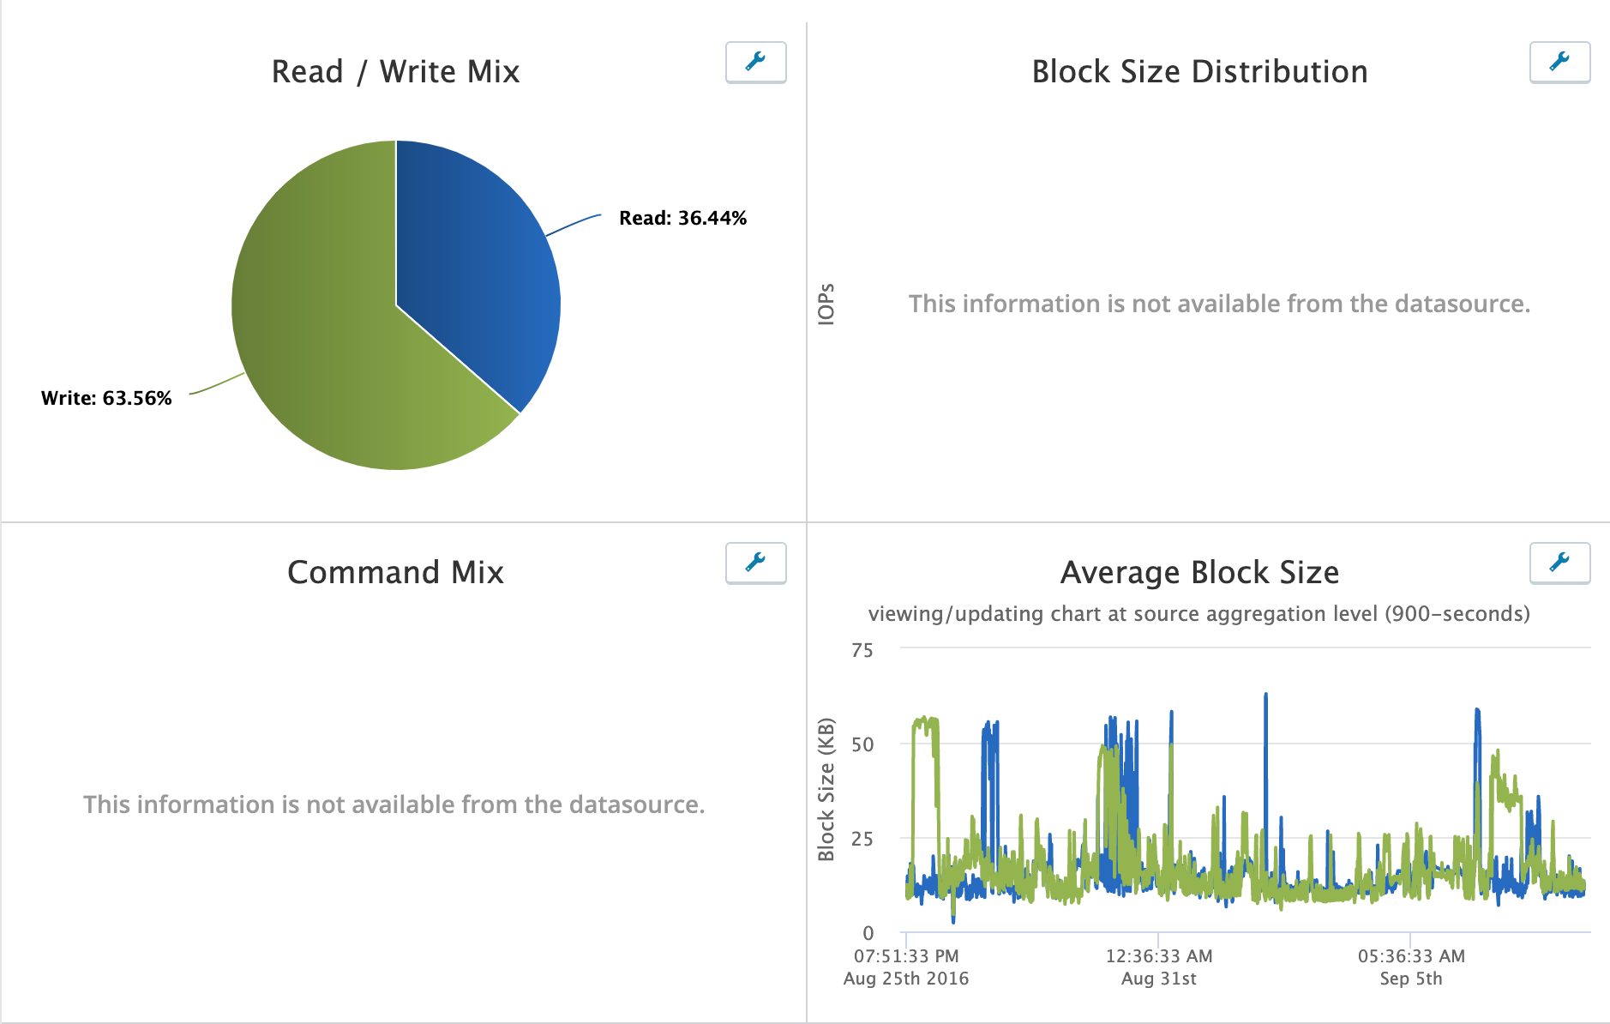Click the Aug 31st date label
The image size is (1610, 1024).
(x=1159, y=979)
